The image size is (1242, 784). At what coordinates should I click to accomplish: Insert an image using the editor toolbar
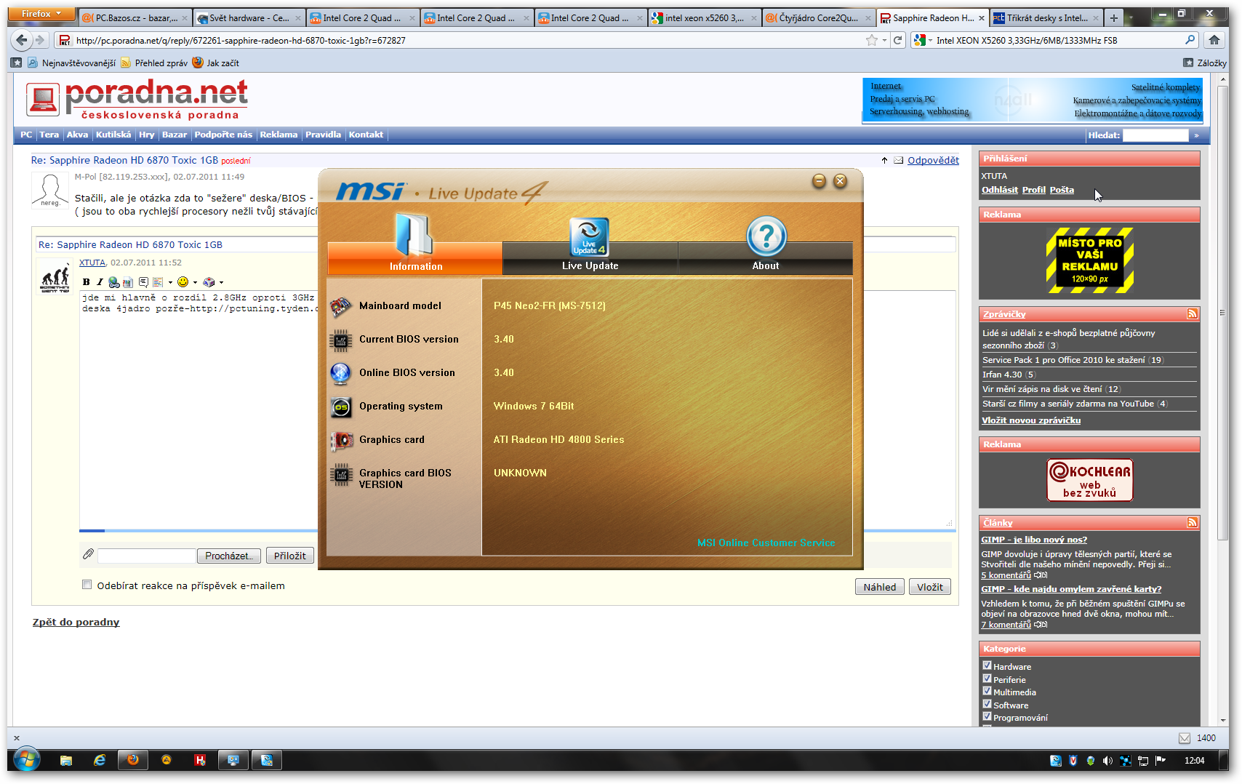coord(128,282)
